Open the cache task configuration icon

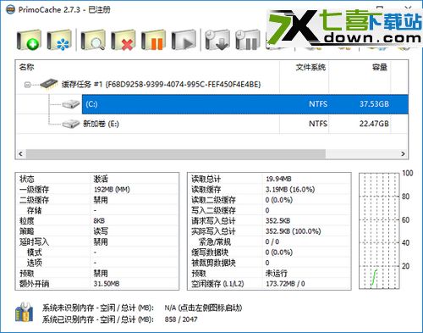[x=59, y=40]
